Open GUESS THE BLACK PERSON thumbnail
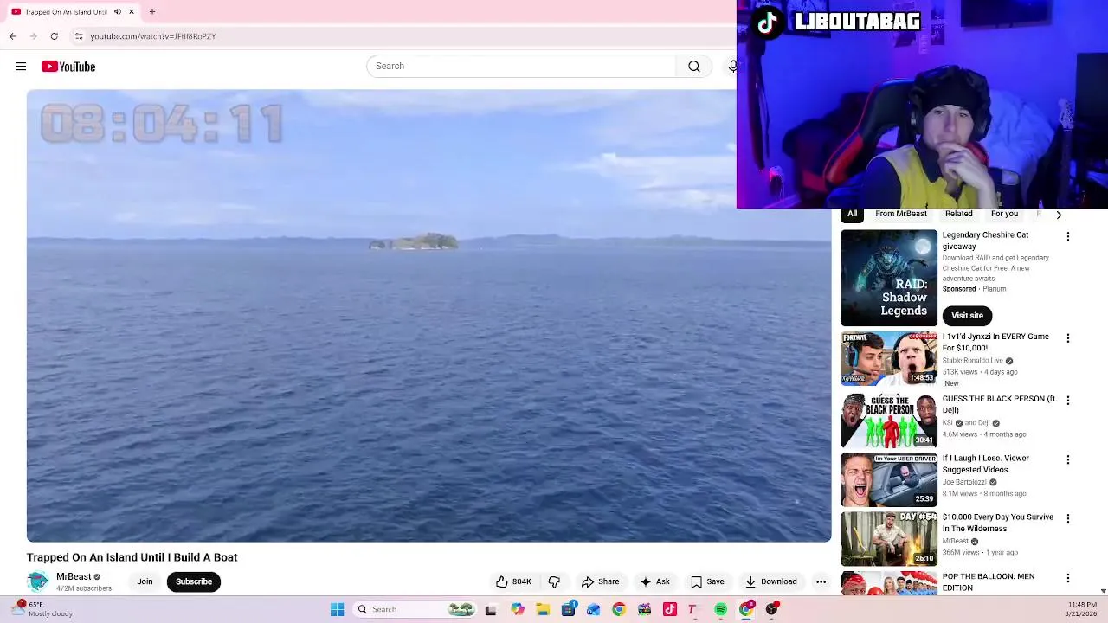This screenshot has height=623, width=1108. 889,421
